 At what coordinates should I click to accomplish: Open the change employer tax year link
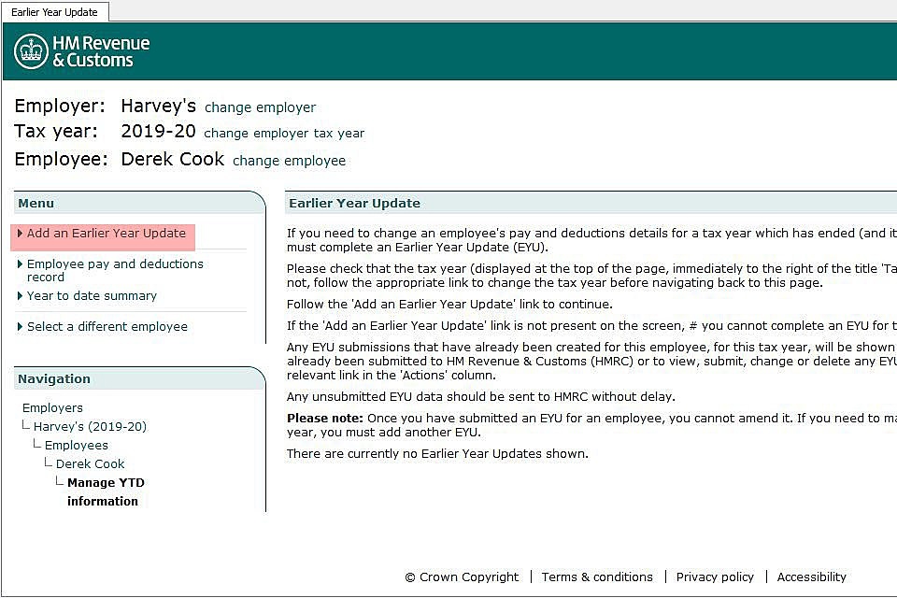click(284, 133)
